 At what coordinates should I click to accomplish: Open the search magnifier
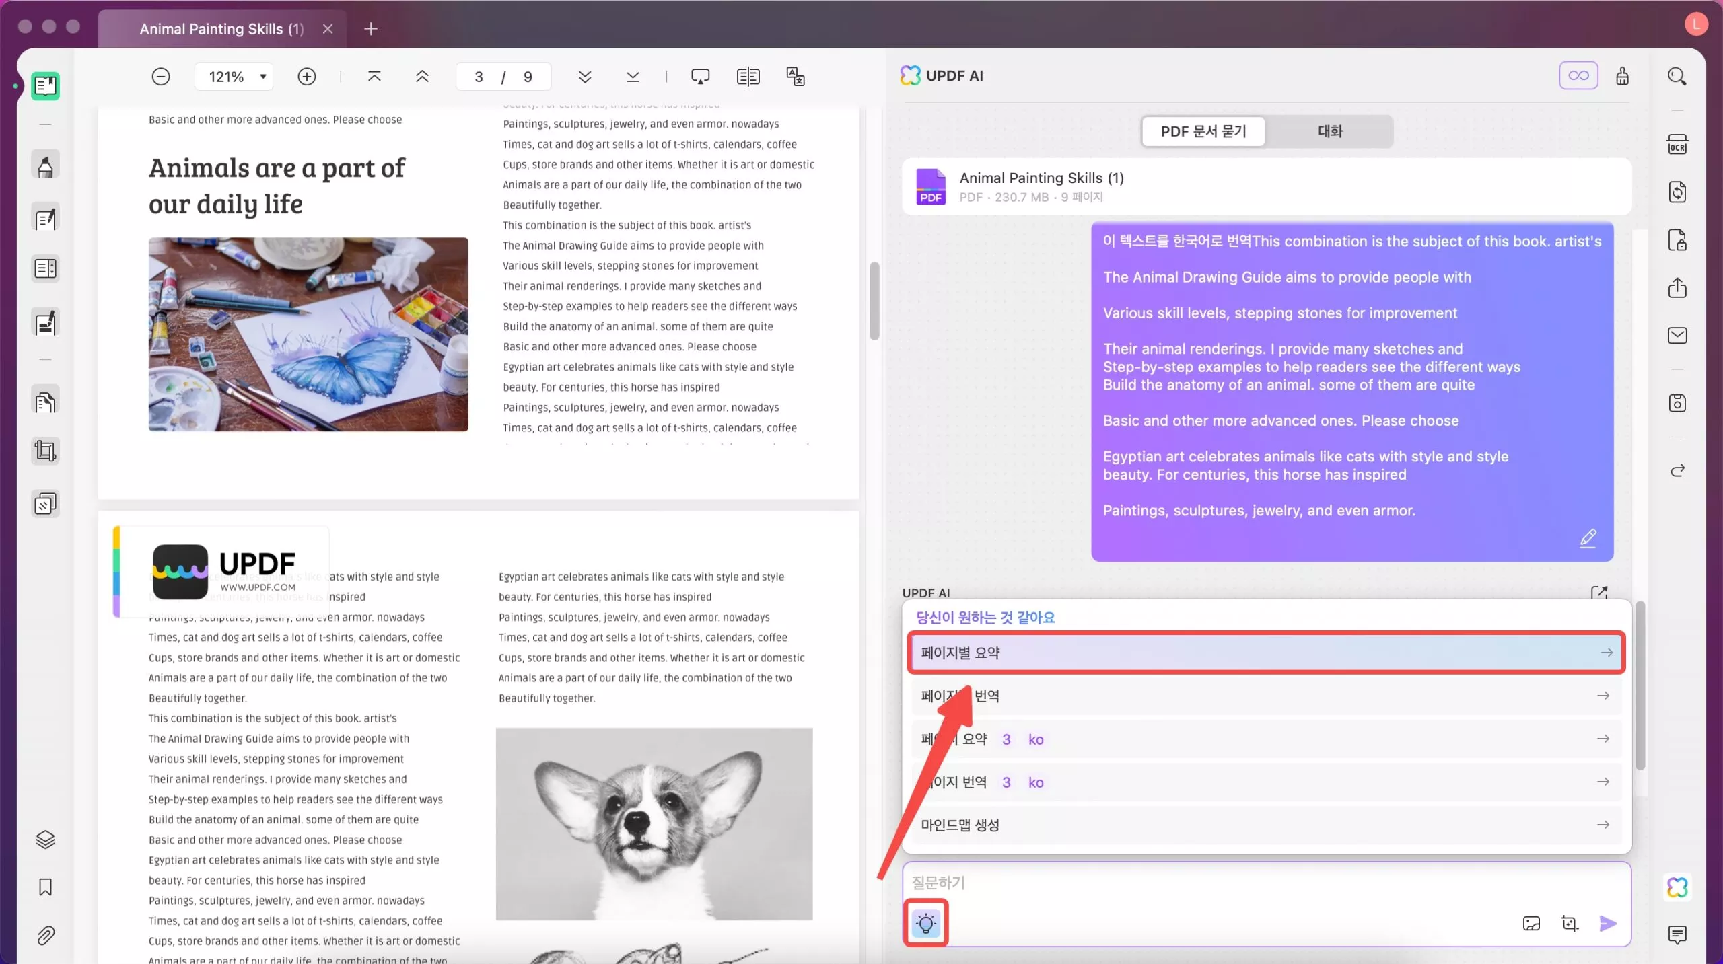click(1677, 77)
